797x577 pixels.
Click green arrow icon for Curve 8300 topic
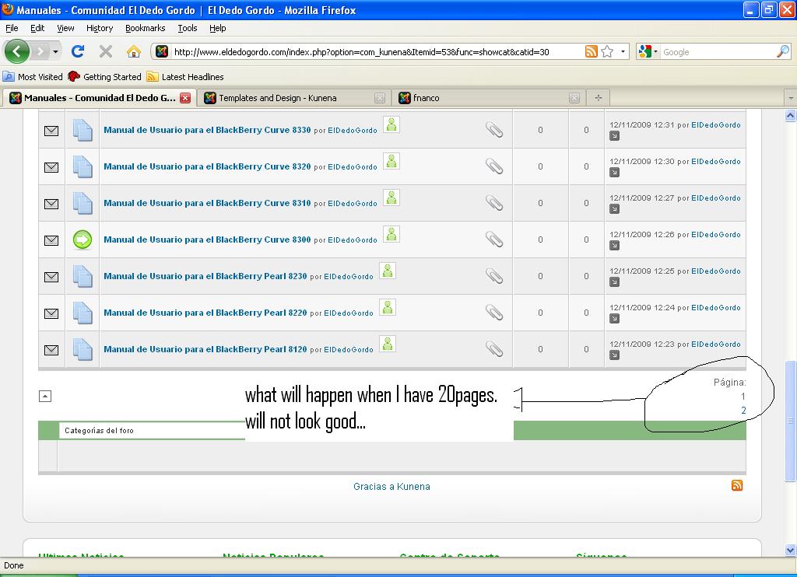coord(83,240)
